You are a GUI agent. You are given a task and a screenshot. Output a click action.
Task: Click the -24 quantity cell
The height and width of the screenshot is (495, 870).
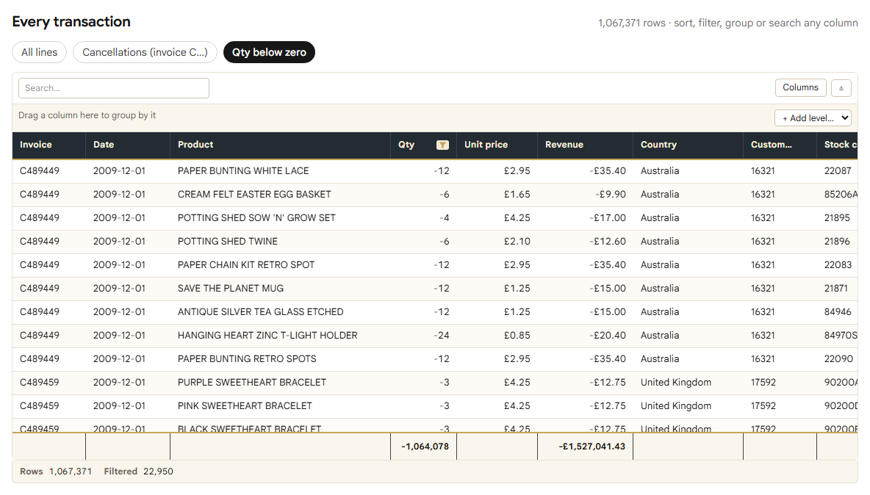(424, 336)
